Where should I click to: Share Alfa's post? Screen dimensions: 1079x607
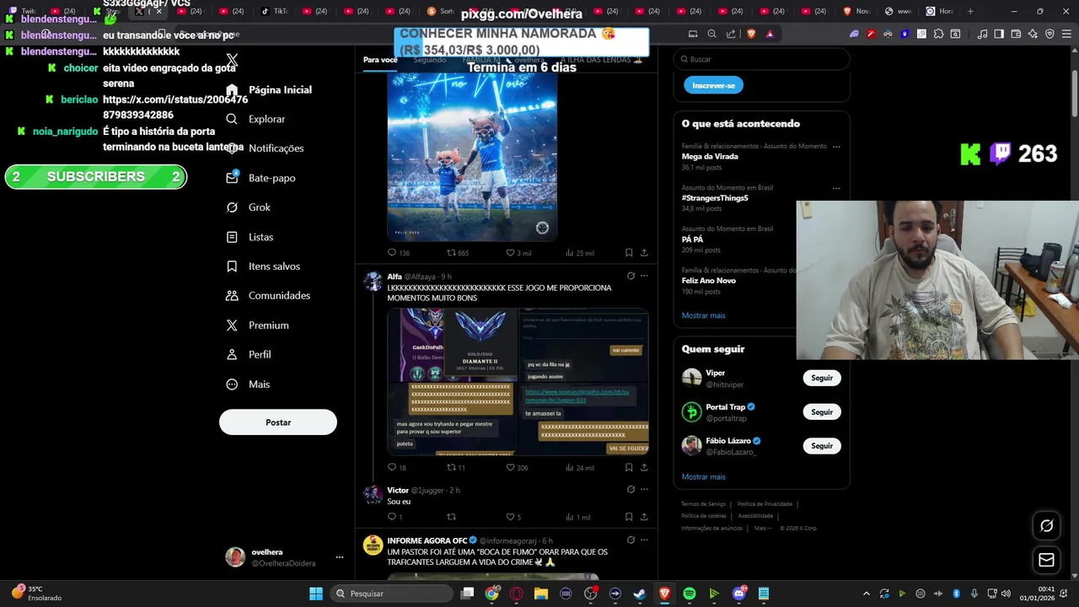[x=644, y=468]
